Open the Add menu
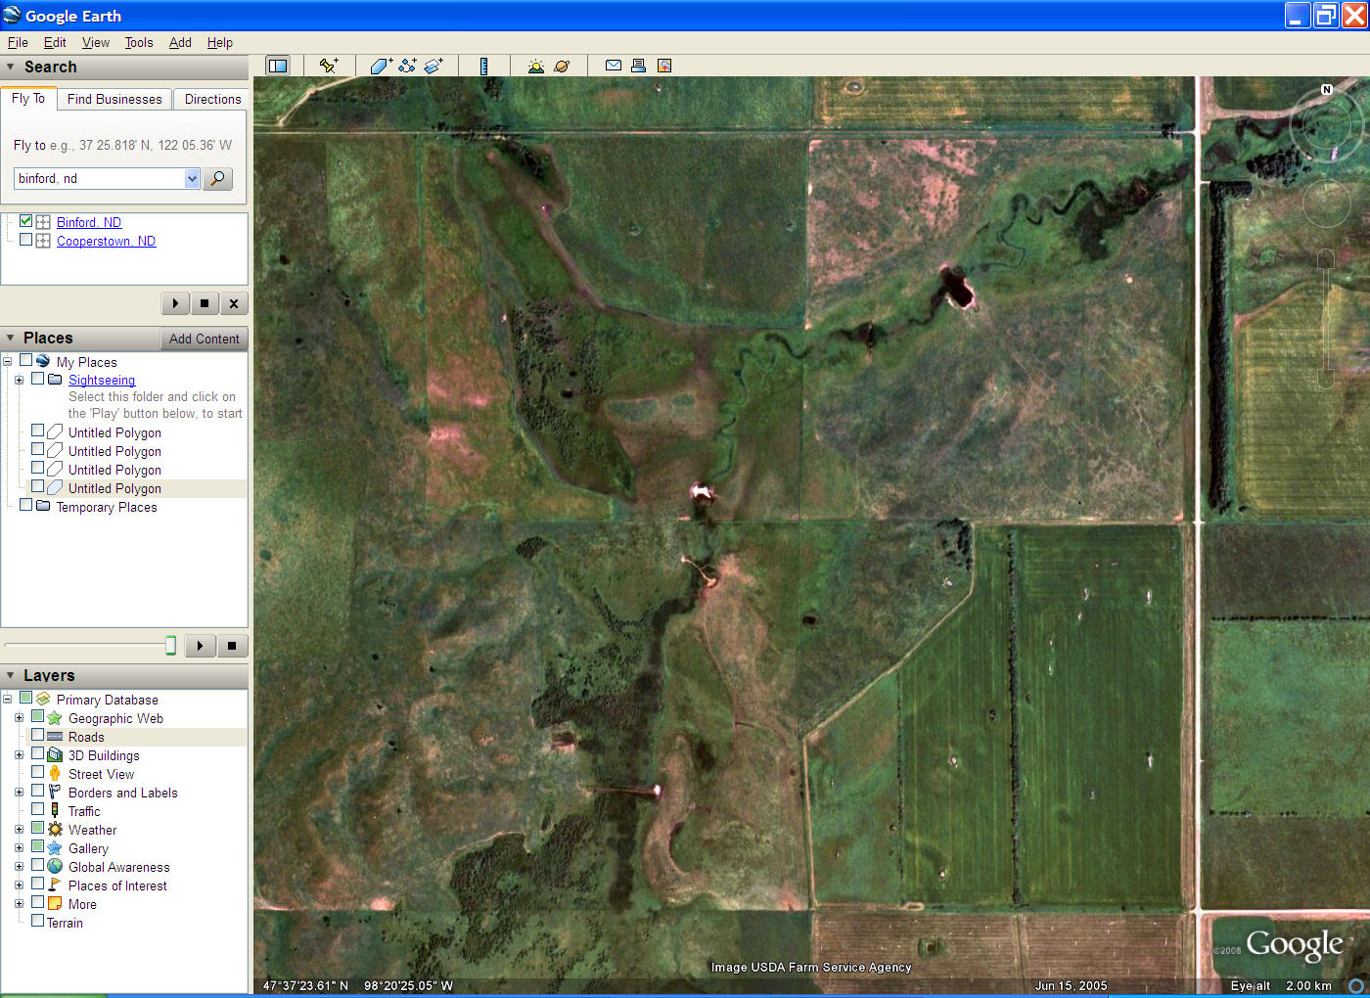 180,42
